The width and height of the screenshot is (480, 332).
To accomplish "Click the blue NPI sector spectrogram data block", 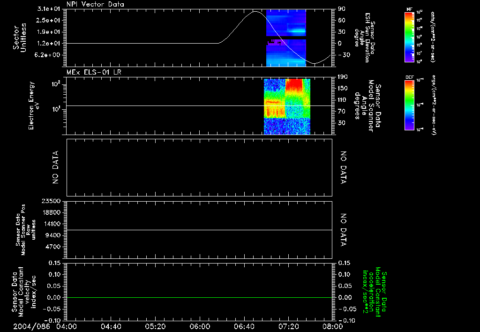I will coord(286,38).
